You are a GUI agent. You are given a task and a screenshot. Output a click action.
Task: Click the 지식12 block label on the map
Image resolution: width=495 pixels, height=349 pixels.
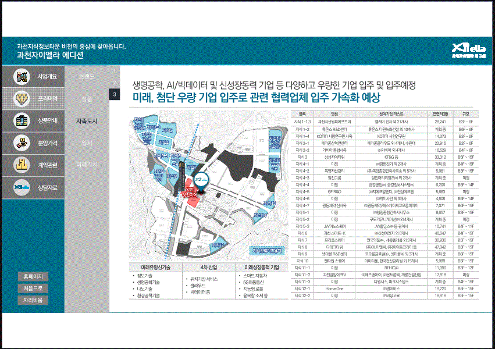218,244
